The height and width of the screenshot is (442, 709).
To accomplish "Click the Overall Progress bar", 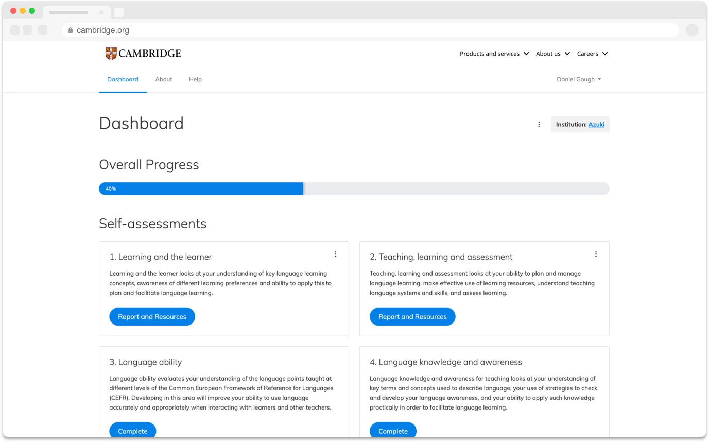I will pyautogui.click(x=353, y=189).
